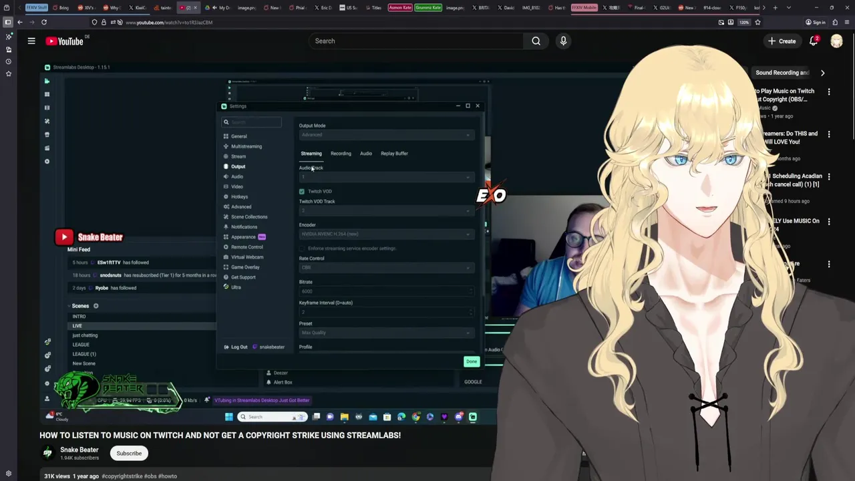Click Sign in in the browser toolbar
This screenshot has width=855, height=481.
coord(816,22)
